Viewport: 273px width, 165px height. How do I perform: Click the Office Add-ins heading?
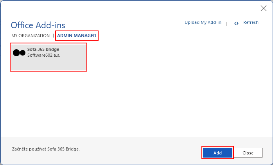click(x=38, y=25)
